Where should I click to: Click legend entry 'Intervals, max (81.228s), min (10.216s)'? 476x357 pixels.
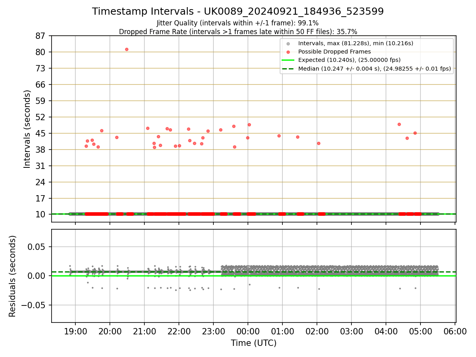click(x=355, y=43)
